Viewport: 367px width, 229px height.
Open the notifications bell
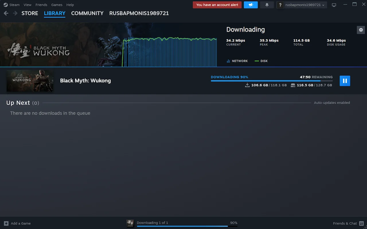pos(267,5)
